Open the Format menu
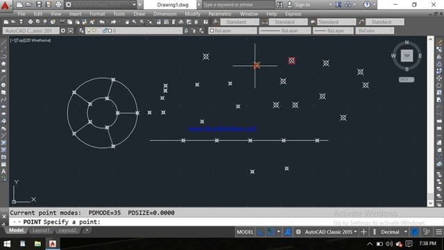Image resolution: width=444 pixels, height=250 pixels. (x=97, y=14)
